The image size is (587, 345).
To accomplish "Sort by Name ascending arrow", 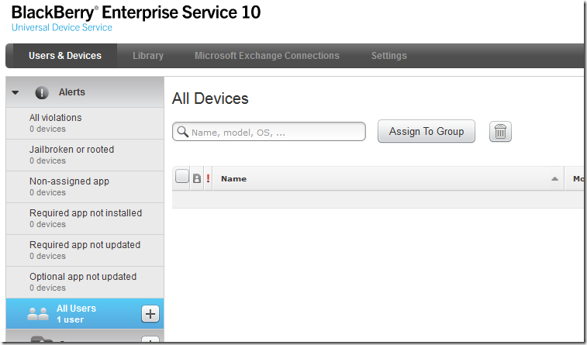I will point(554,179).
